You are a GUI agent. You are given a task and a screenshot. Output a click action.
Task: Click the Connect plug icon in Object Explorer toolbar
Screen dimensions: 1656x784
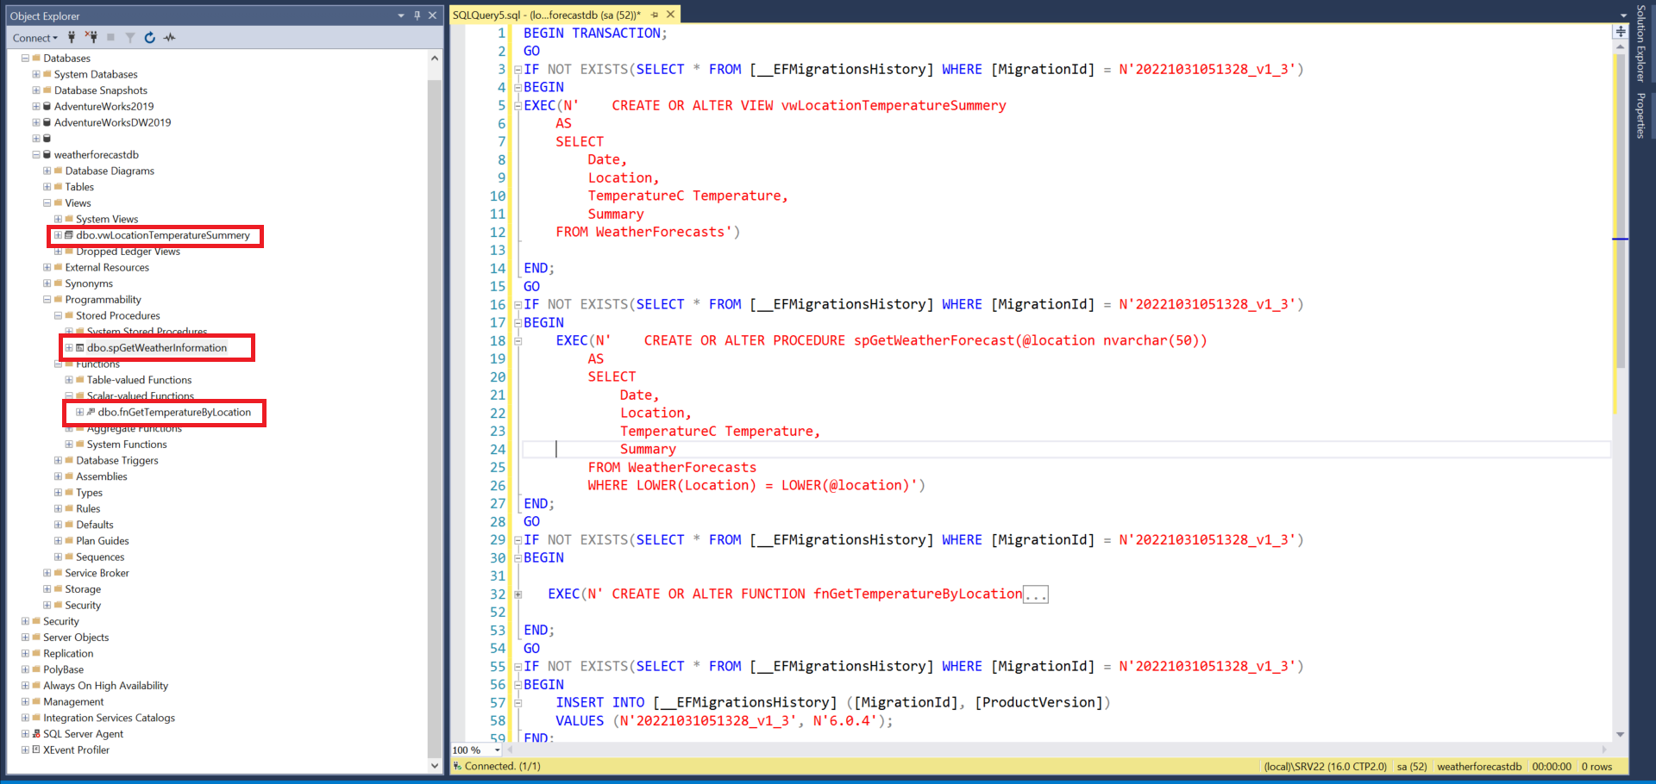tap(71, 37)
